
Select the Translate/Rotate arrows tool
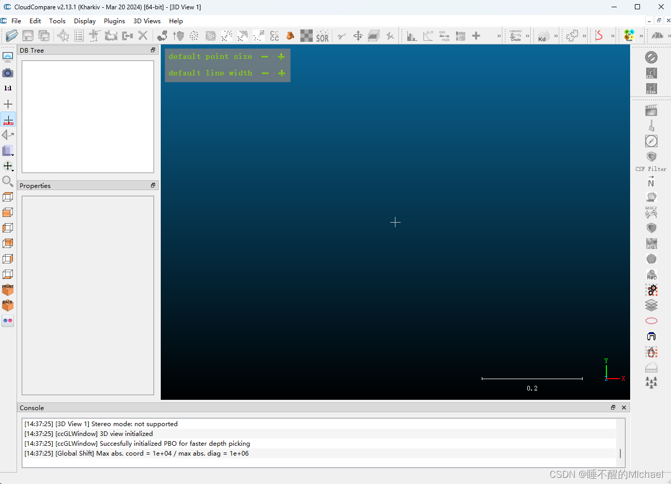click(x=358, y=36)
